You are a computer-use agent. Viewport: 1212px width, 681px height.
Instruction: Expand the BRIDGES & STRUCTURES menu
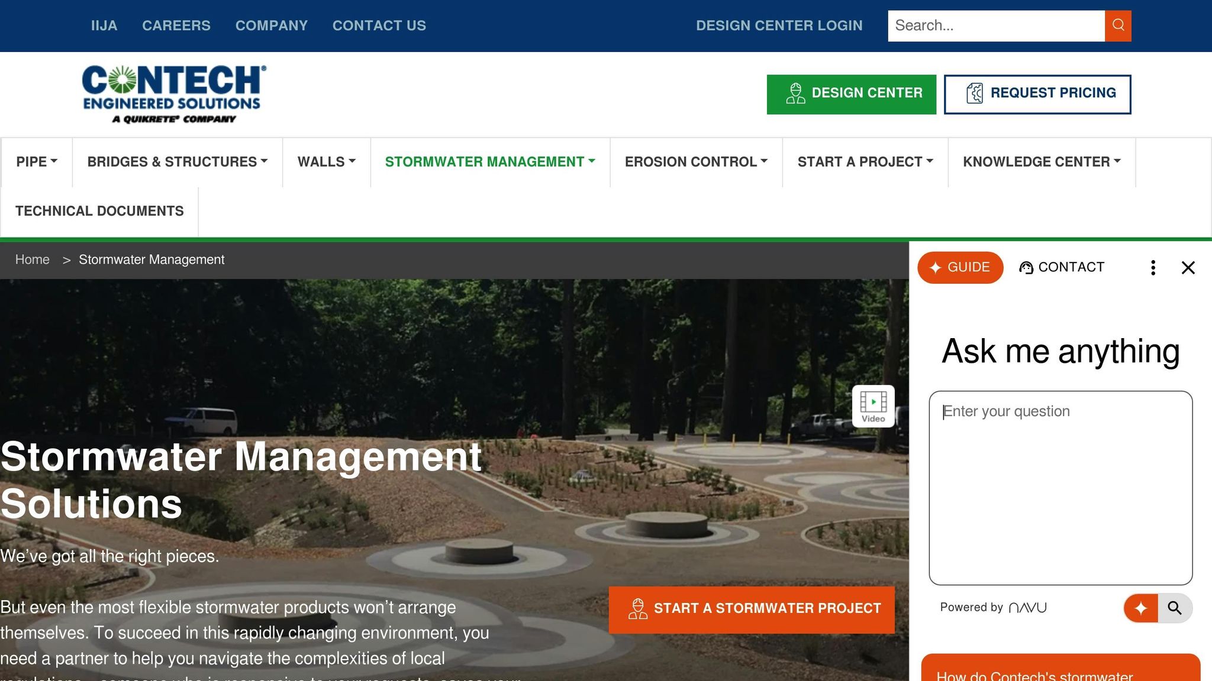click(x=177, y=162)
